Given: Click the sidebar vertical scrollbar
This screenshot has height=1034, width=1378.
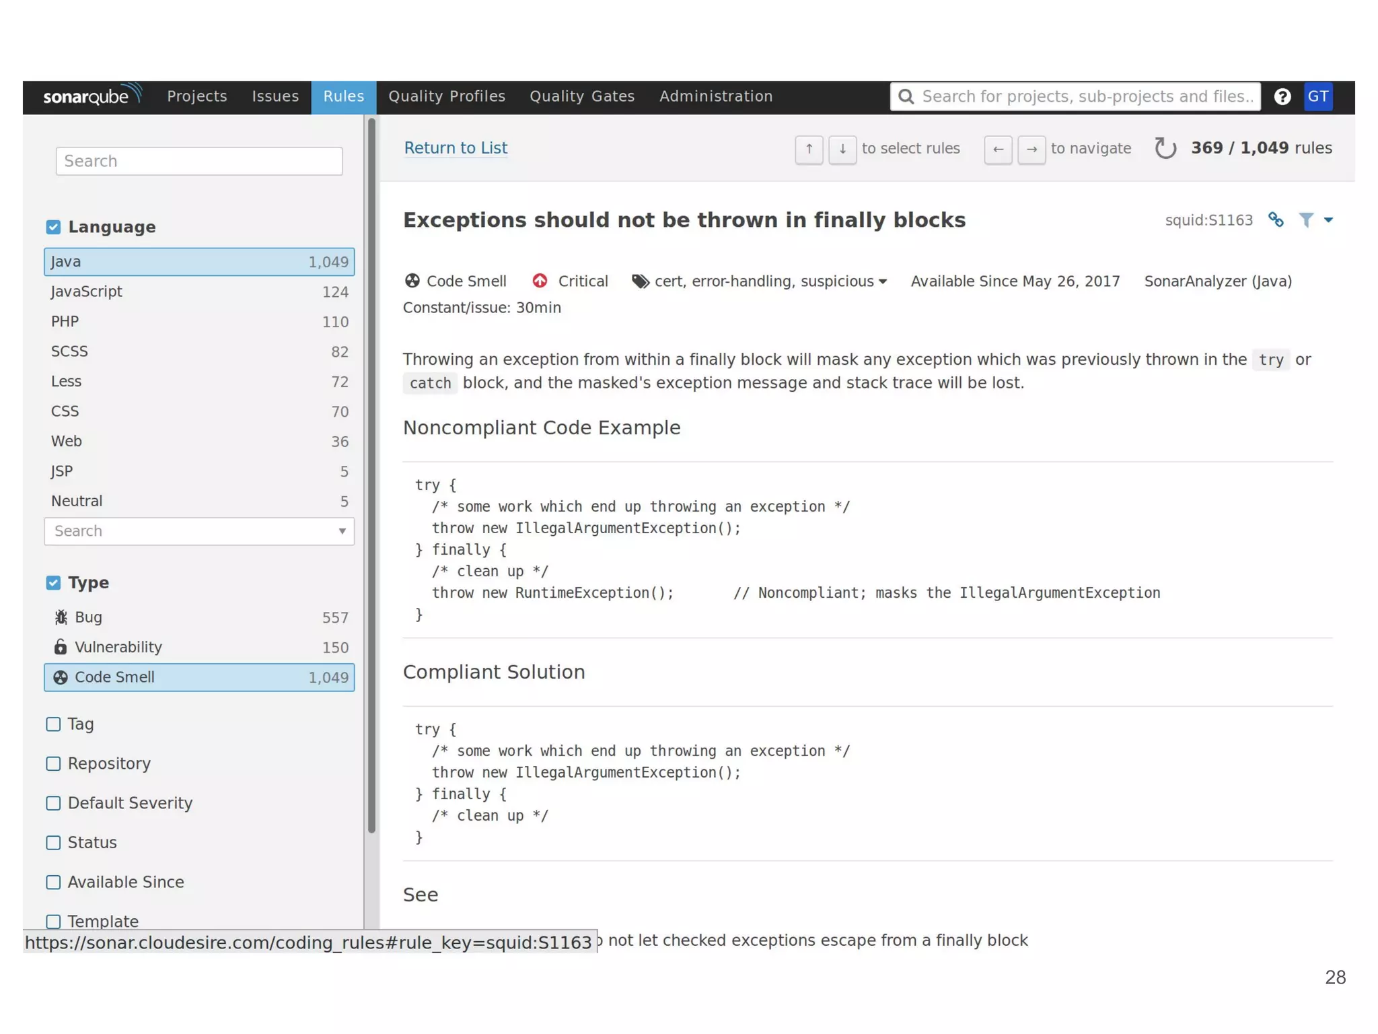Looking at the screenshot, I should (x=371, y=471).
